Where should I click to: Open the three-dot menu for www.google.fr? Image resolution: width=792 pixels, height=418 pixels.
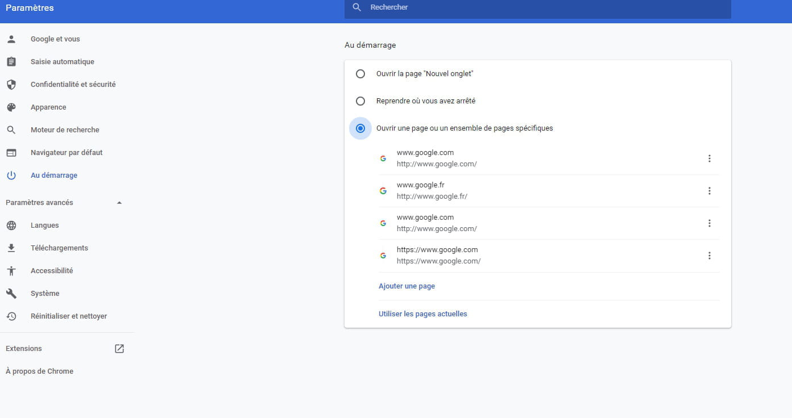709,191
